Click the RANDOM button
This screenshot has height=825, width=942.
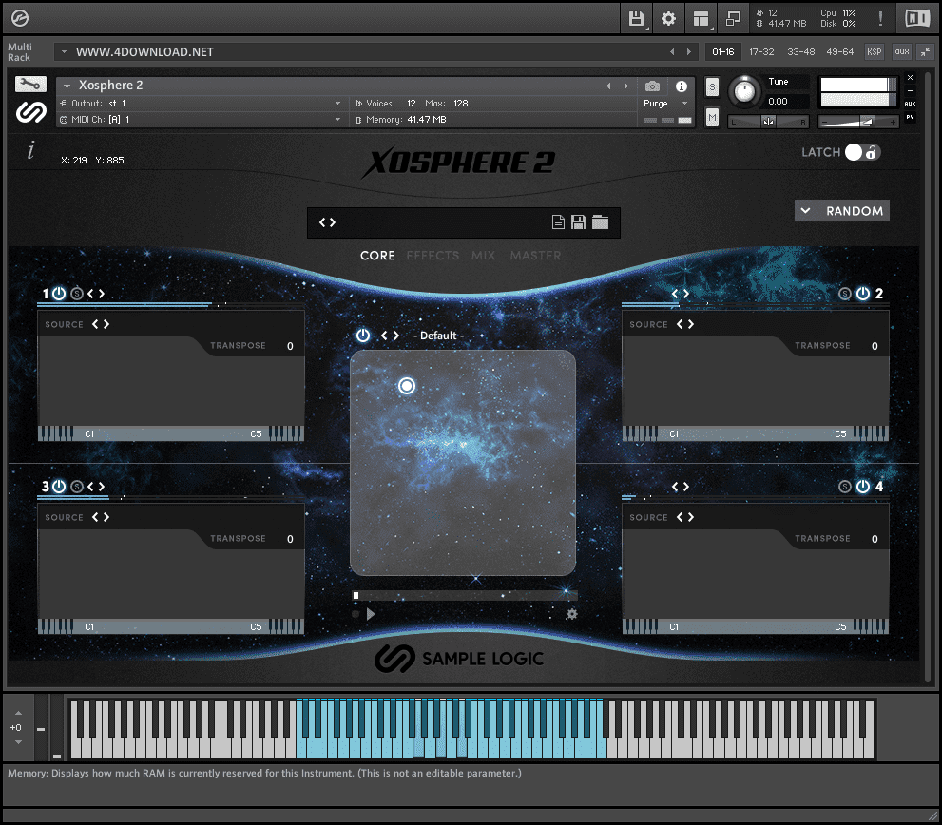854,211
